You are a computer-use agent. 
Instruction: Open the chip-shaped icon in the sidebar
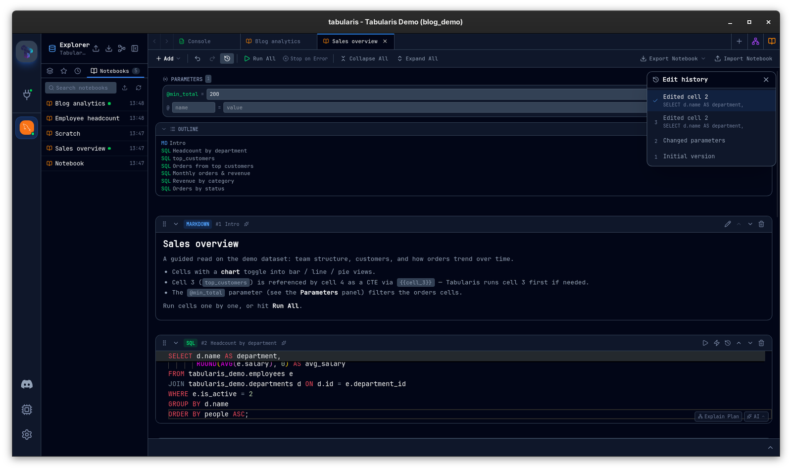coord(27,410)
